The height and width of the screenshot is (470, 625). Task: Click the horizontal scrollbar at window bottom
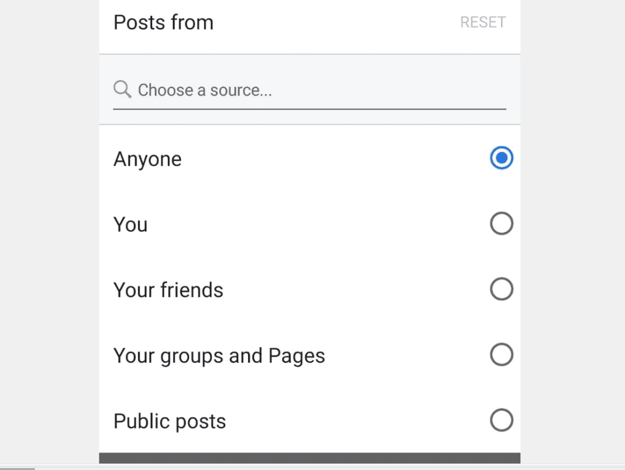click(18, 468)
